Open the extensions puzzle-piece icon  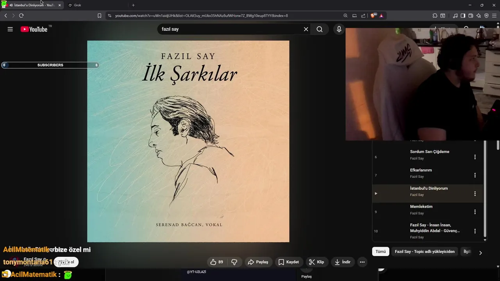pos(435,16)
